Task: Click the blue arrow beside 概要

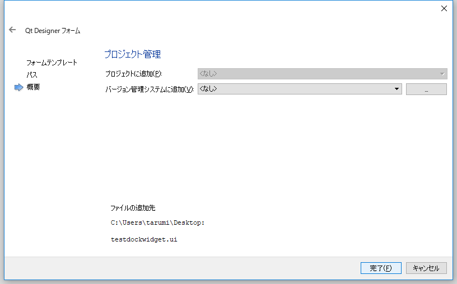Action: (x=18, y=87)
